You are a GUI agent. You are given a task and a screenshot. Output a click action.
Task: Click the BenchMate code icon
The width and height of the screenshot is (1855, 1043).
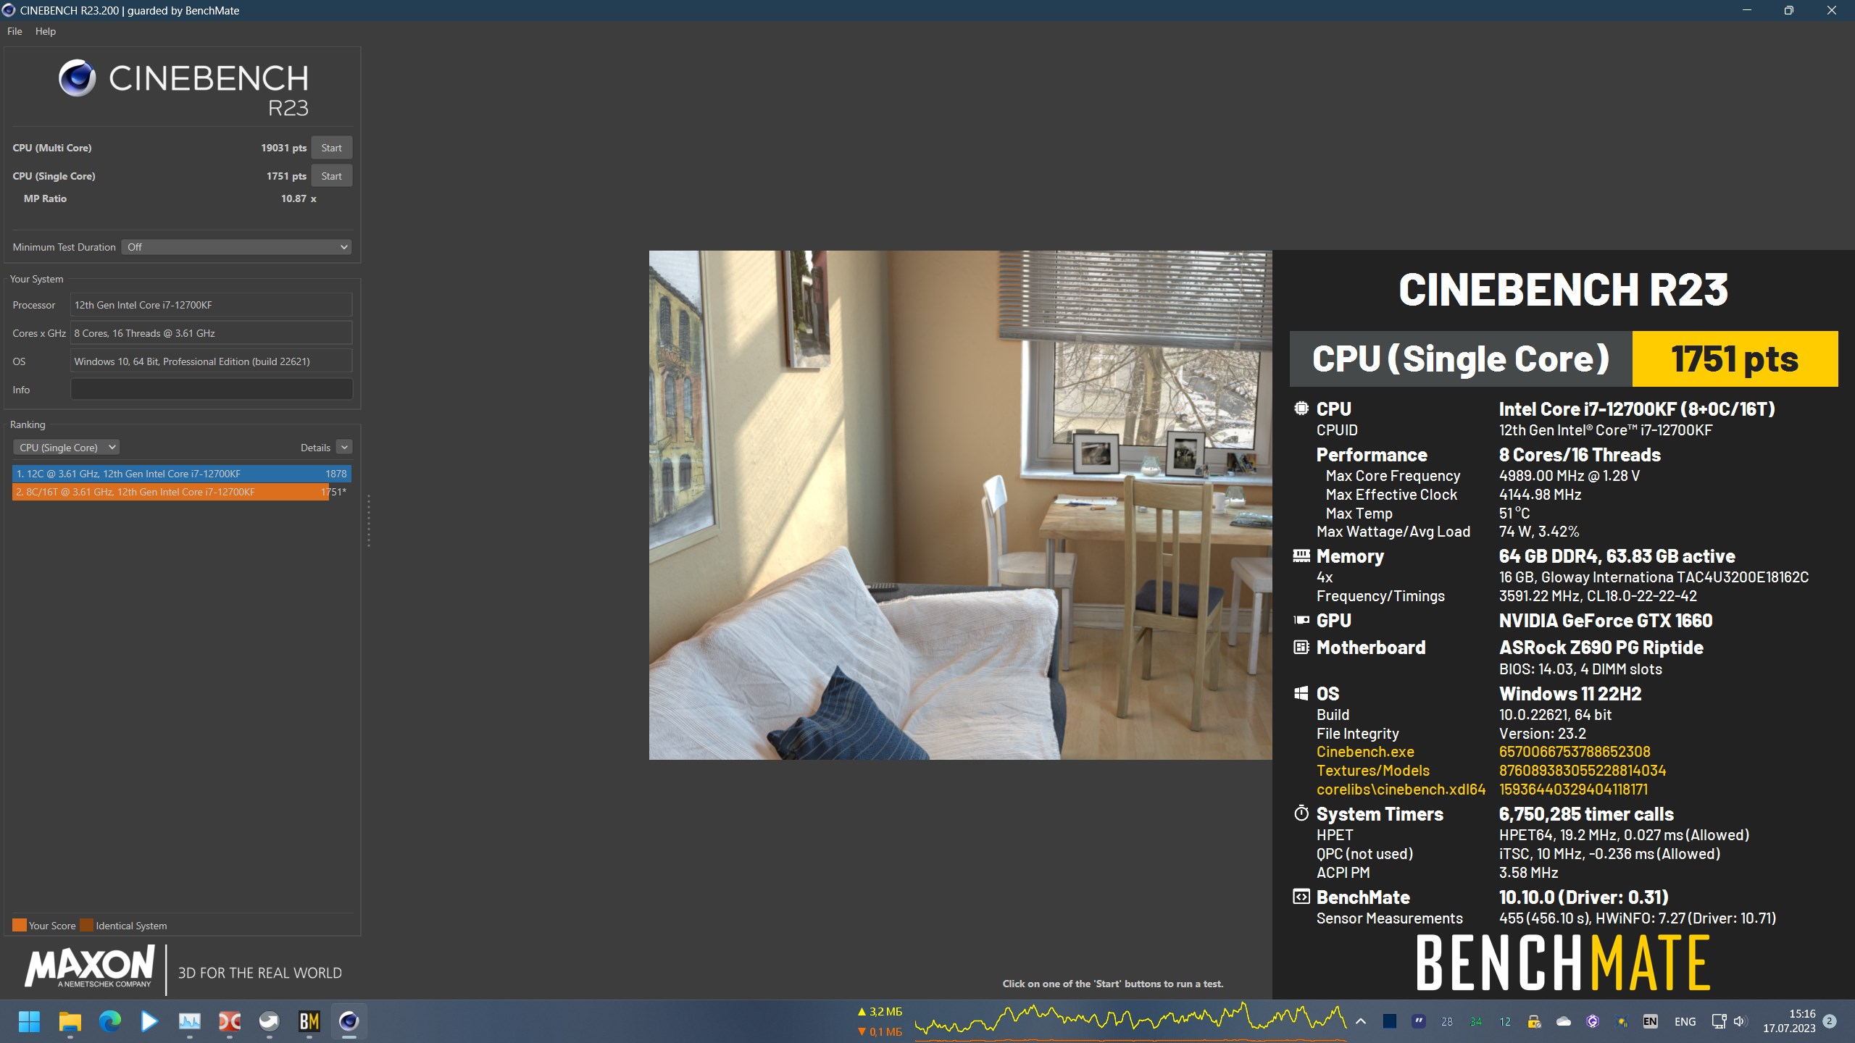pyautogui.click(x=1301, y=897)
